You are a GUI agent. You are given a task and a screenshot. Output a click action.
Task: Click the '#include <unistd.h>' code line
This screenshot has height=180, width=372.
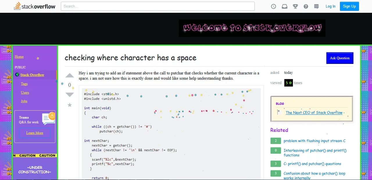(102, 99)
